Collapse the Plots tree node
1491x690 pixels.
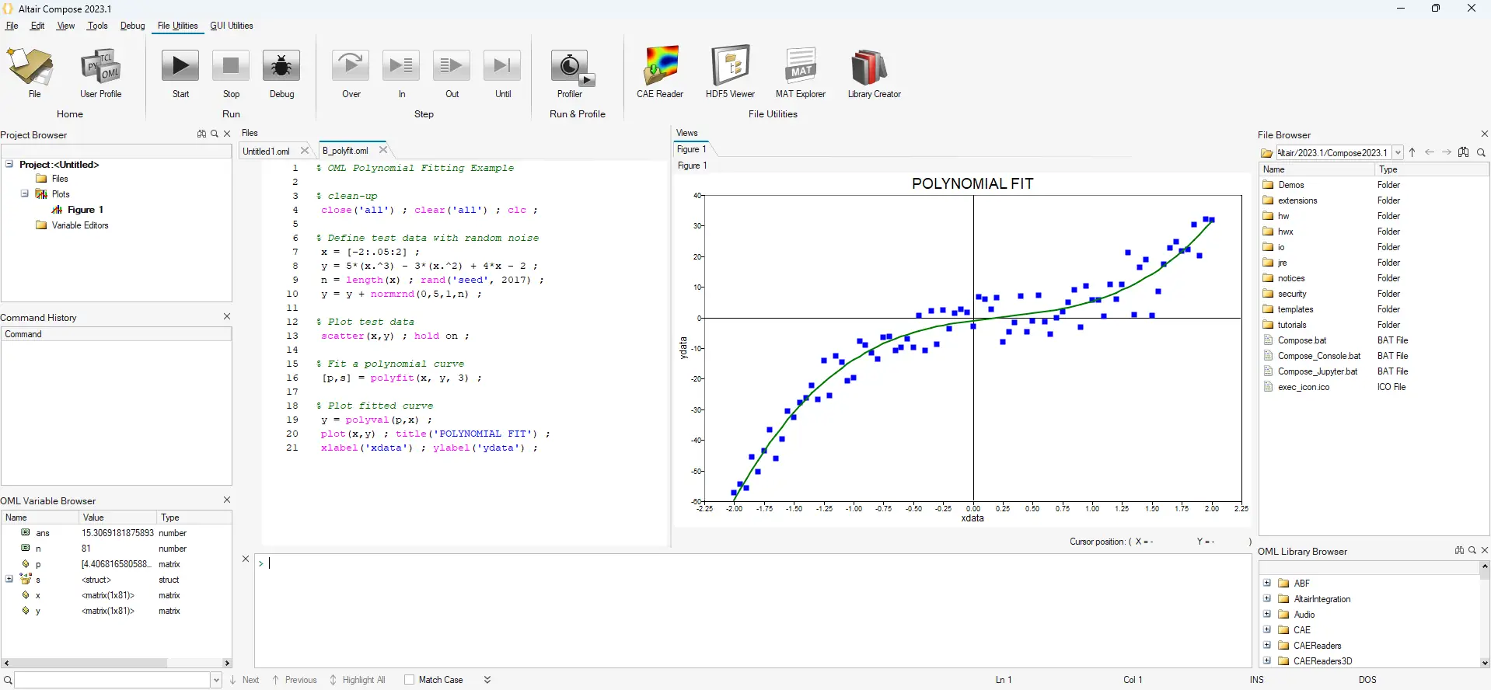click(x=24, y=194)
